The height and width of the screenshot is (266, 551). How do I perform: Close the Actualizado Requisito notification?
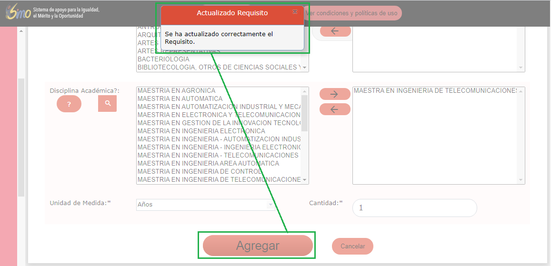coord(295,11)
